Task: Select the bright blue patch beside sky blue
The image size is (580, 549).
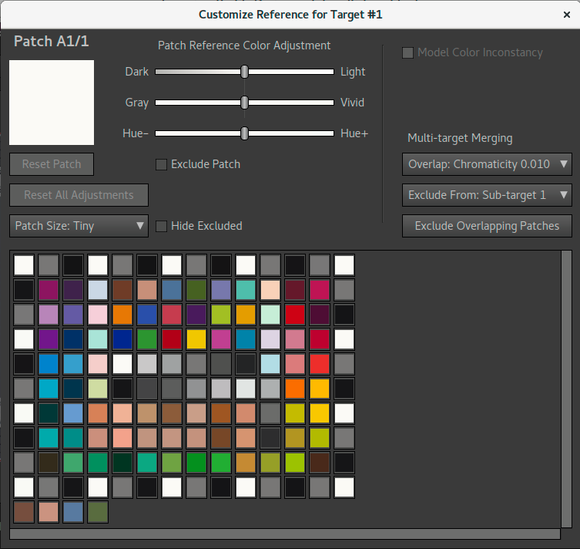Action: click(x=49, y=364)
